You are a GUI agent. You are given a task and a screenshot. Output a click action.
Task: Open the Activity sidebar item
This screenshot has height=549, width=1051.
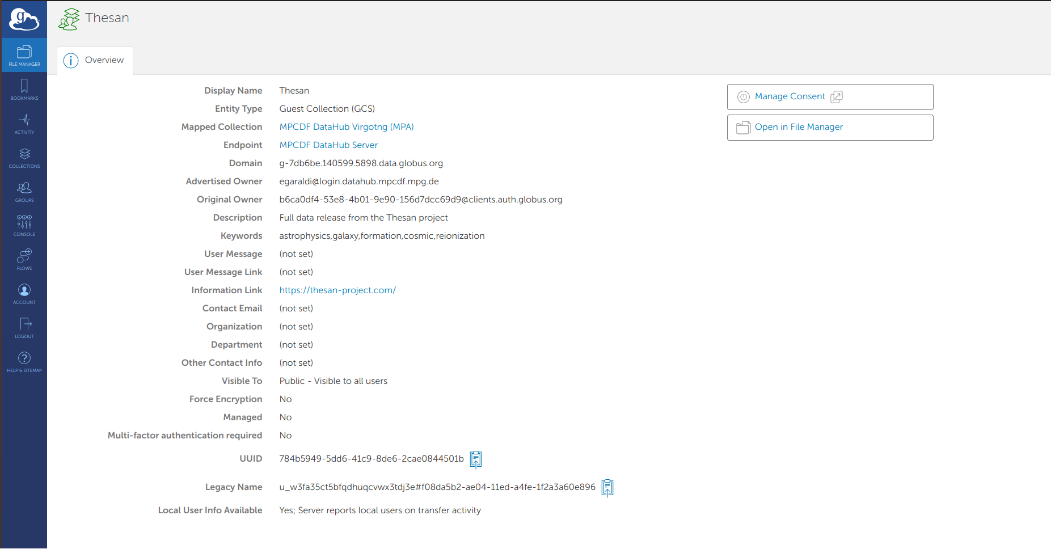(x=24, y=123)
